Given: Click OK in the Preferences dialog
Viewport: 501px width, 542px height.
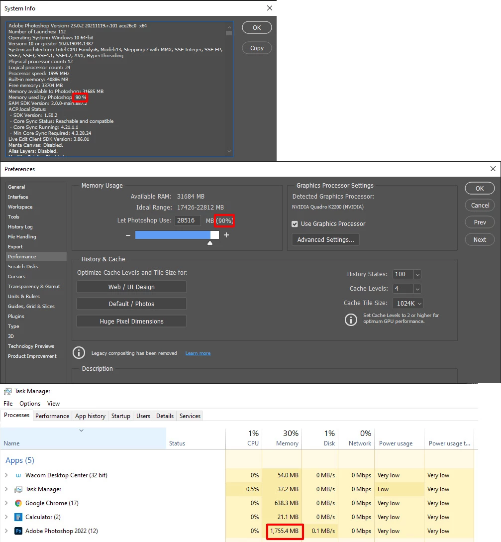Looking at the screenshot, I should pos(480,189).
